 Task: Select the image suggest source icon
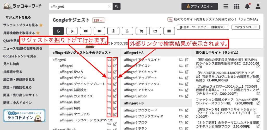[x=155, y=31]
